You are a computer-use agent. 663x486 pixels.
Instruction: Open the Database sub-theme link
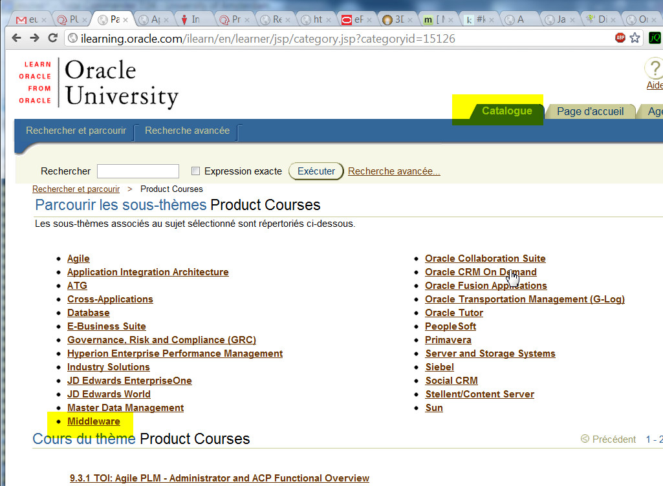point(89,313)
